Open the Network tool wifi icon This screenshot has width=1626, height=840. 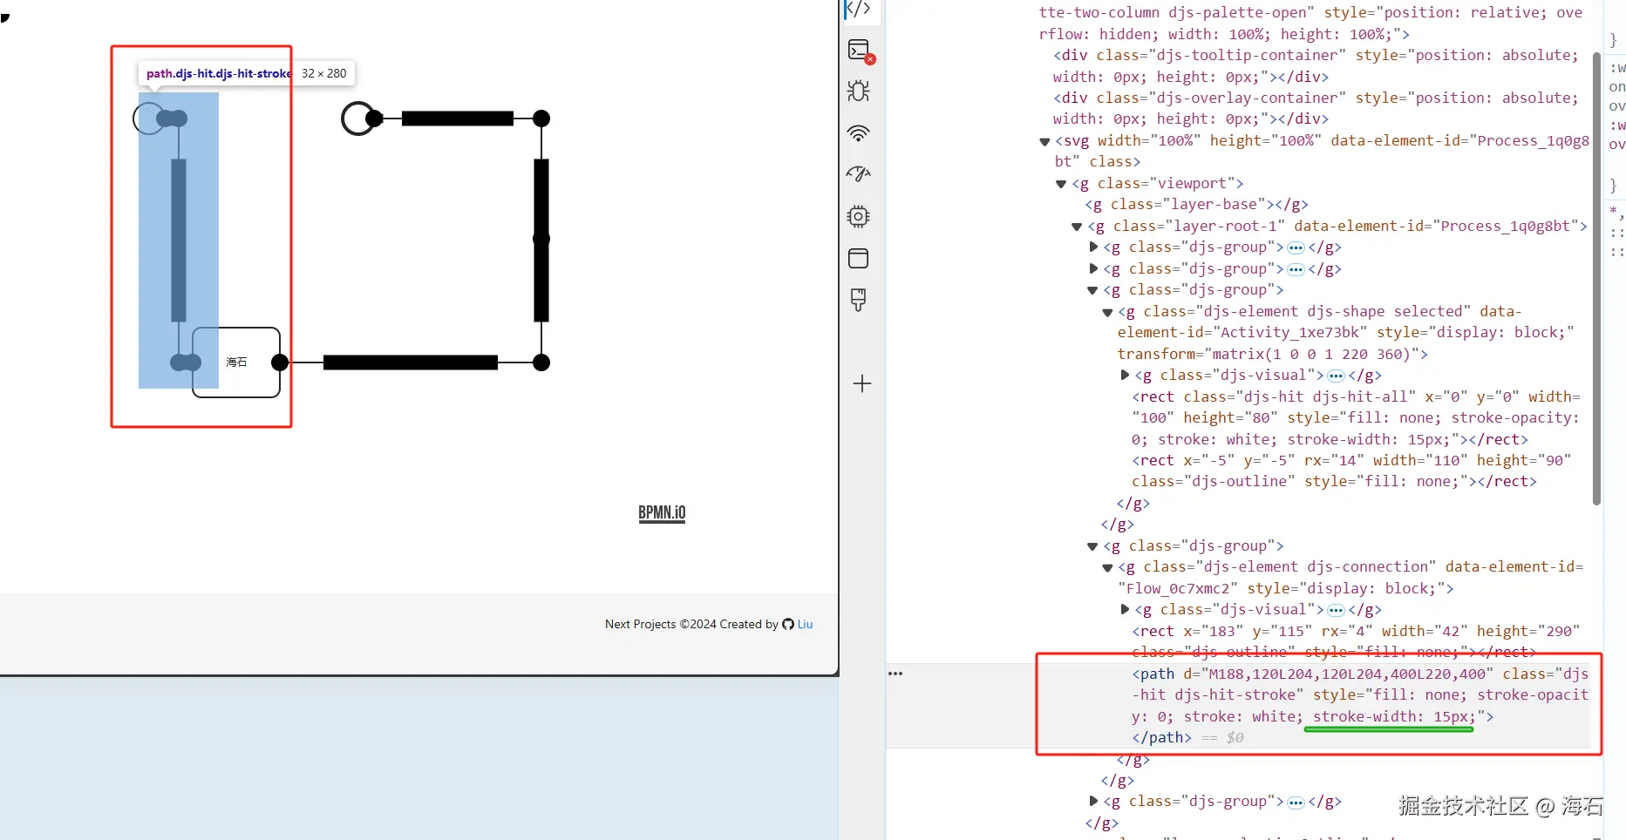pos(859,132)
